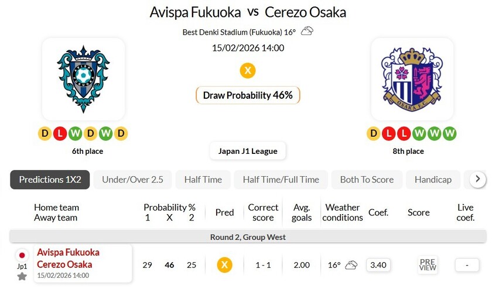Click the Japan J1 League button
Screen dimensions: 492x289
point(248,151)
